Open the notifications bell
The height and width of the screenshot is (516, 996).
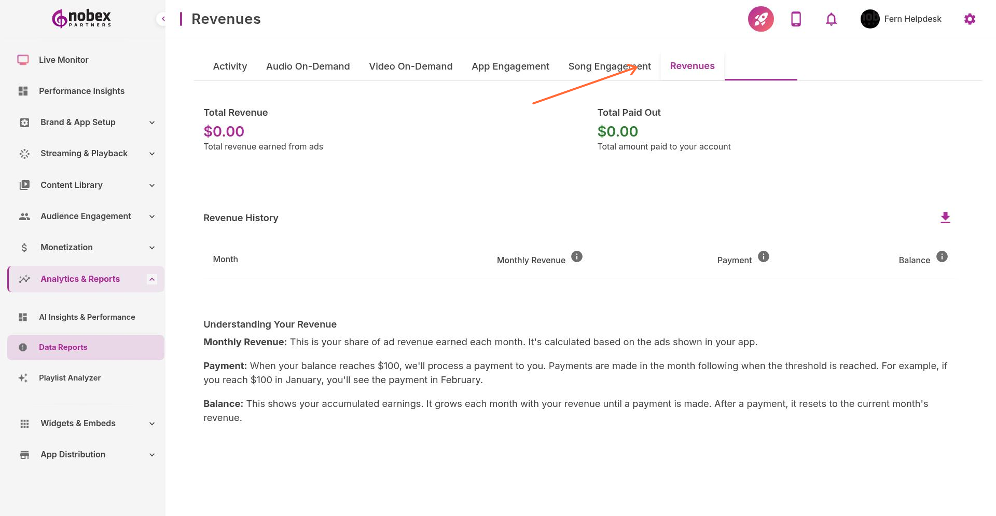pyautogui.click(x=831, y=19)
